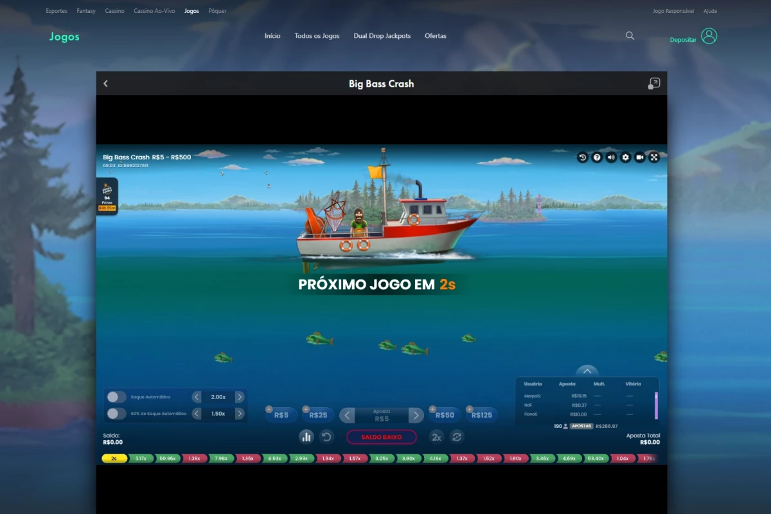Image resolution: width=771 pixels, height=514 pixels.
Task: Expand the bets list panel chevron
Action: click(x=587, y=371)
